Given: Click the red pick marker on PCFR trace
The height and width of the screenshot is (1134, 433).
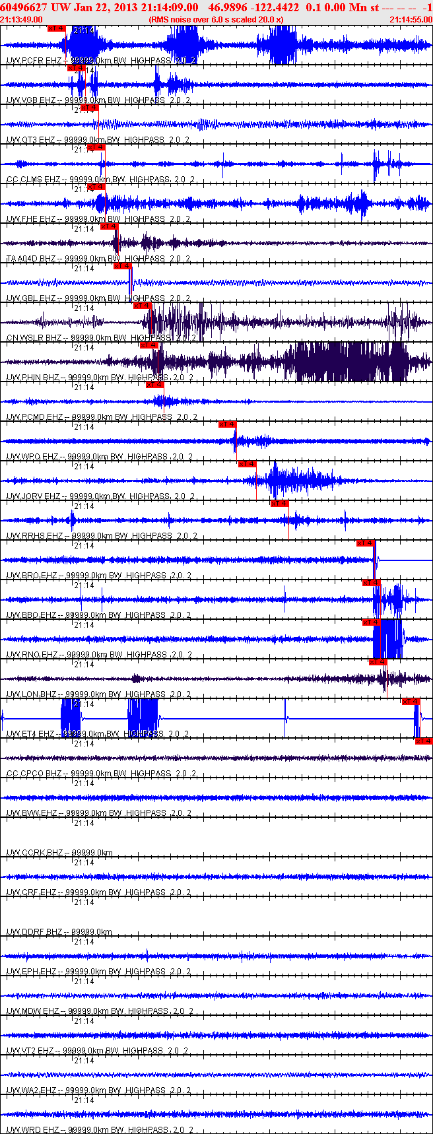Looking at the screenshot, I should 57,28.
